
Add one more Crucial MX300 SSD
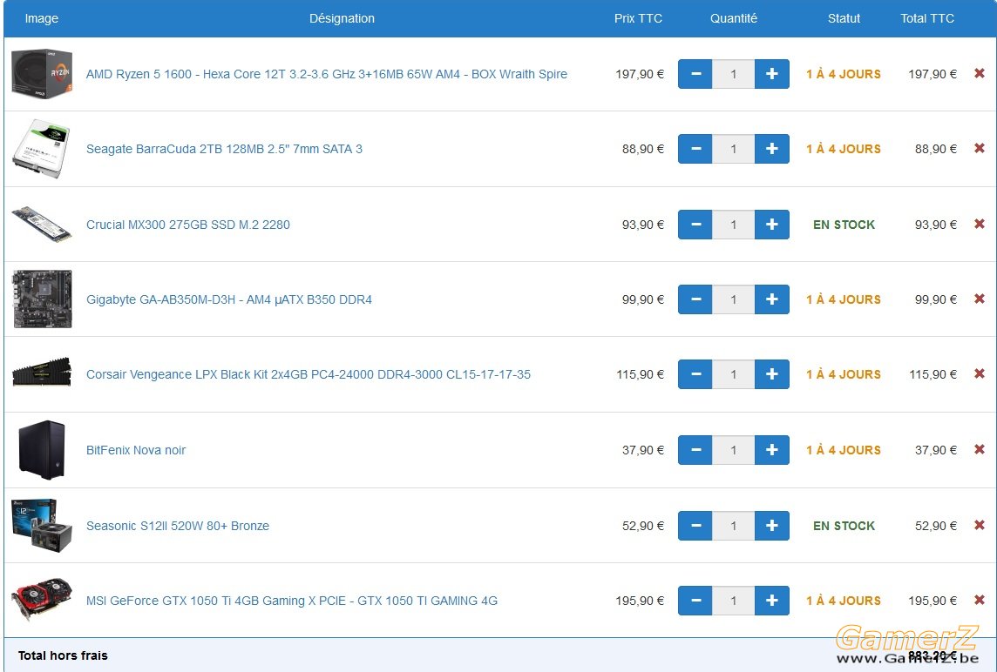tap(772, 225)
